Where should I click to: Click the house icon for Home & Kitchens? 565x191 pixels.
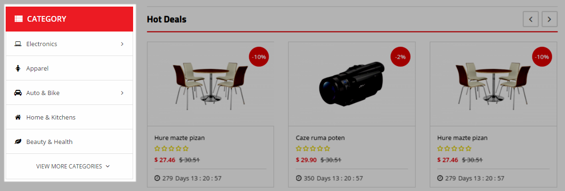click(x=17, y=117)
